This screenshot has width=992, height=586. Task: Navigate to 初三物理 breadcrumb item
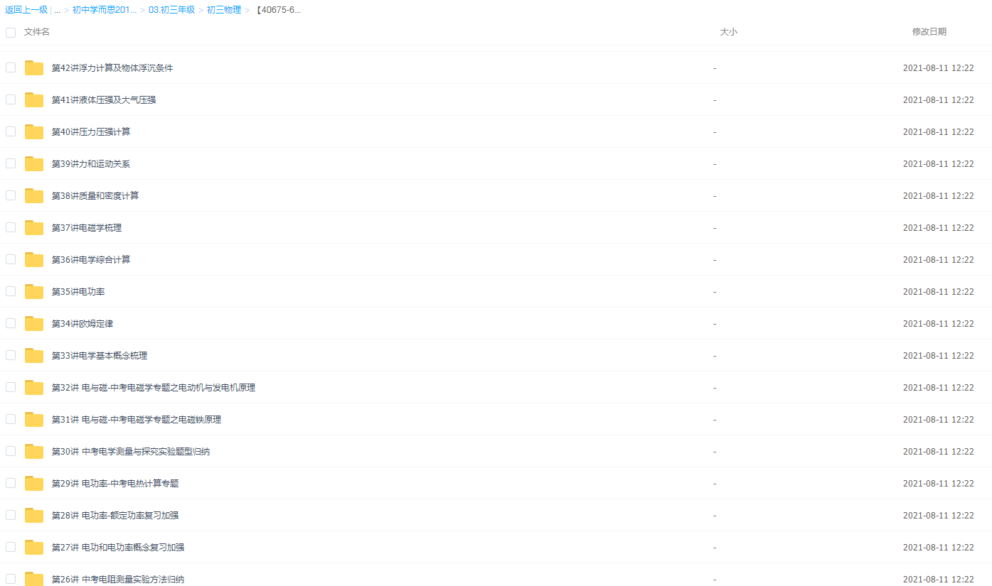tap(223, 10)
